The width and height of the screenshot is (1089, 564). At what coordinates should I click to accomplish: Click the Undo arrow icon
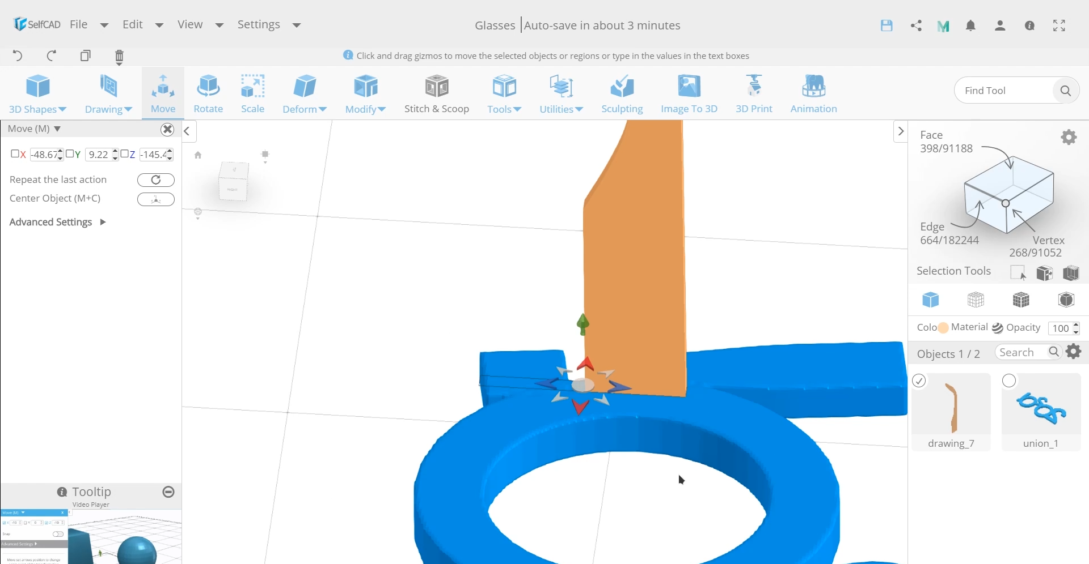tap(18, 55)
